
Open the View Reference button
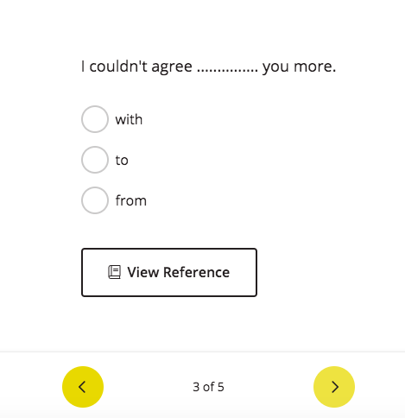[169, 272]
